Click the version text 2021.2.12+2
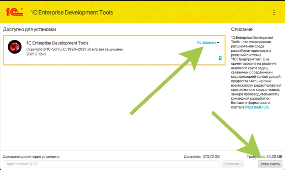285x170 pixels. [x=36, y=54]
